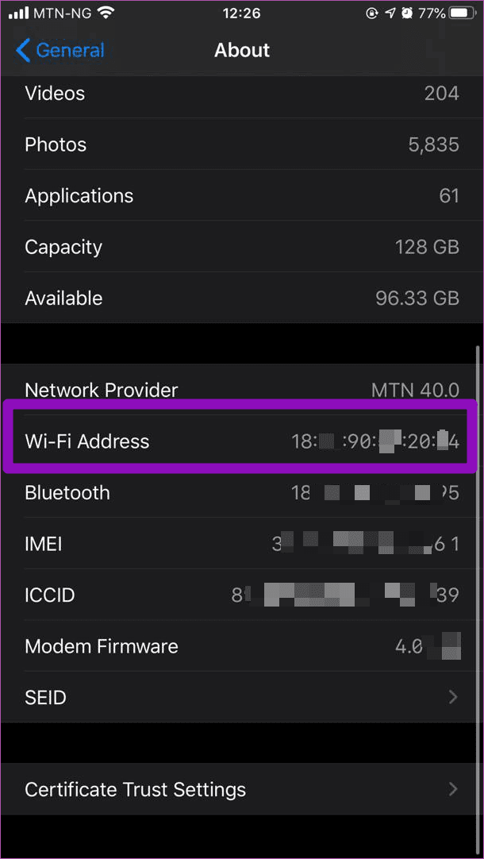Viewport: 484px width, 859px height.
Task: Tap the alarm clock status icon
Action: point(407,13)
